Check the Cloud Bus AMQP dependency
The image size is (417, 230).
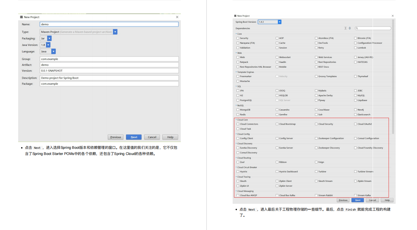[x=237, y=195]
